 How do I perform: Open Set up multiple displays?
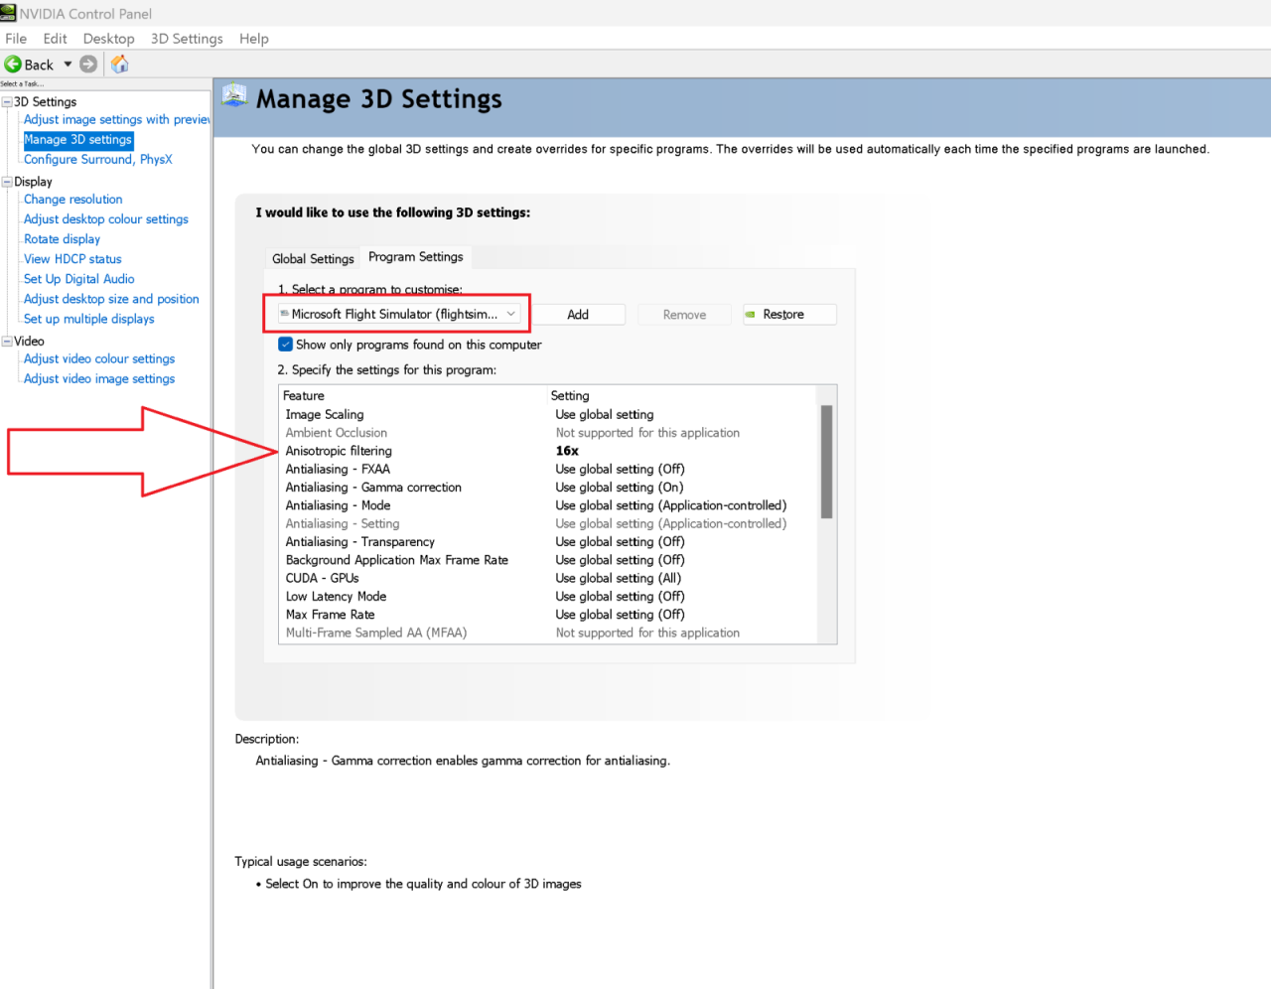click(x=88, y=319)
